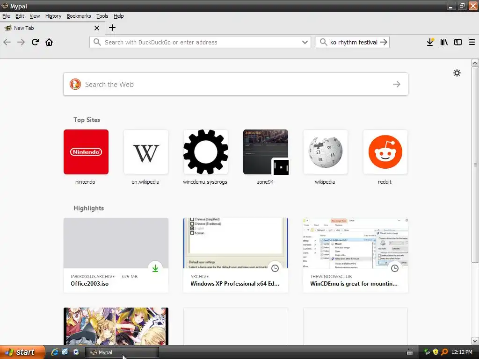The height and width of the screenshot is (359, 479).
Task: Click the scrollbar down arrow
Action: pyautogui.click(x=475, y=341)
